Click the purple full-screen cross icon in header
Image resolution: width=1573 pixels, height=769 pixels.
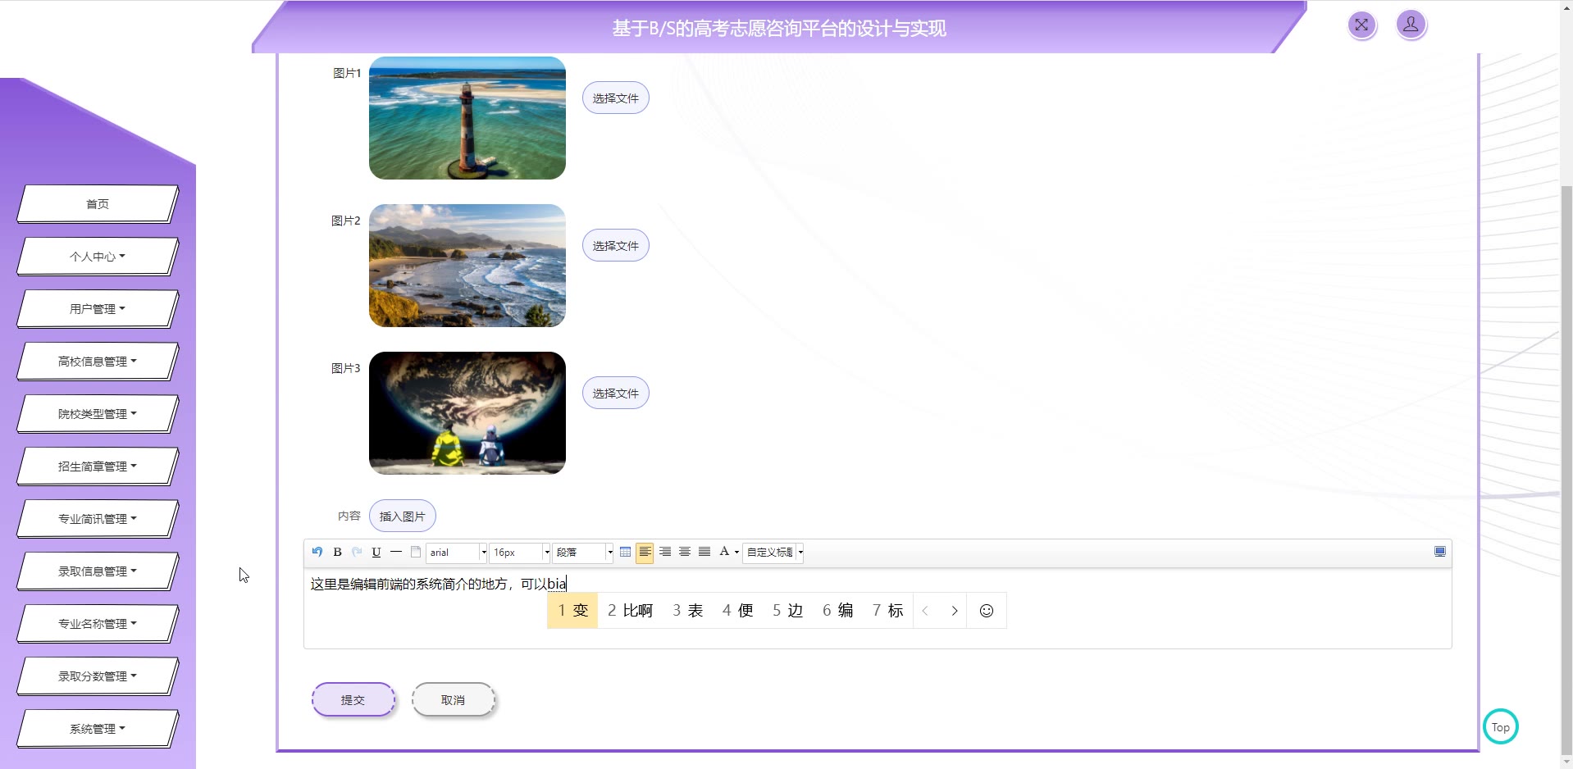pyautogui.click(x=1361, y=25)
